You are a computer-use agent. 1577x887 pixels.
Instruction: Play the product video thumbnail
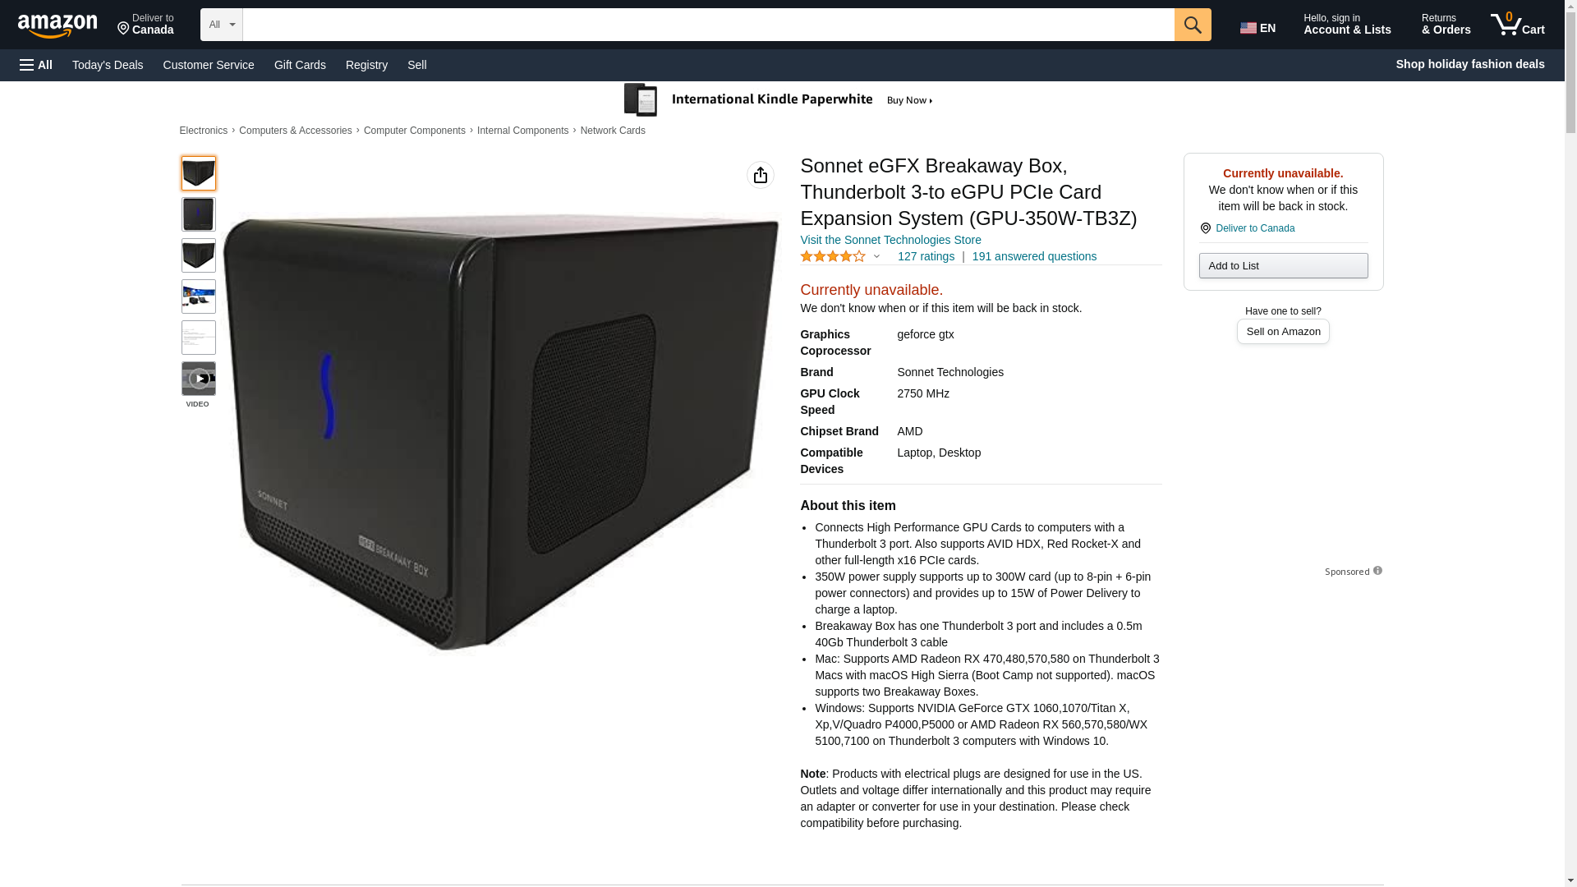click(x=199, y=379)
